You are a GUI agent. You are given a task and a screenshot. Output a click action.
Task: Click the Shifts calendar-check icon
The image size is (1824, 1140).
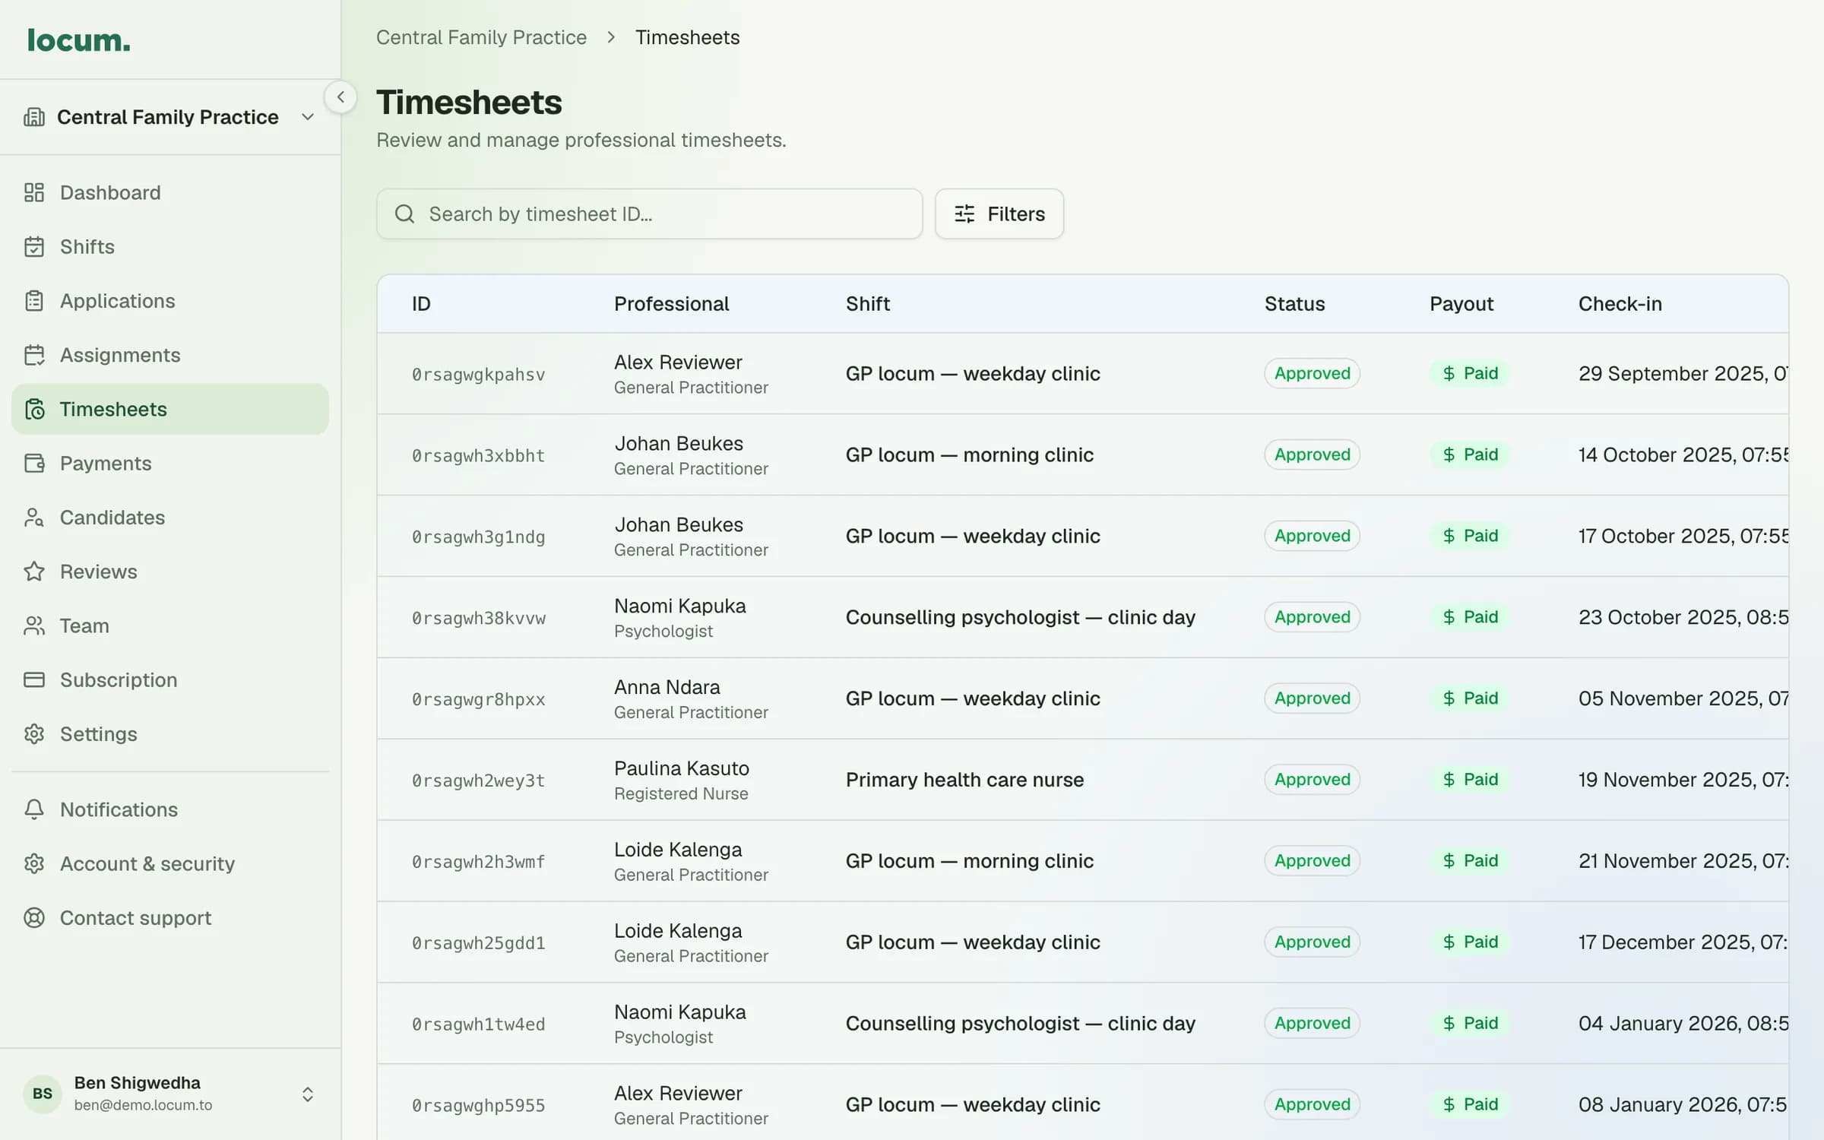[x=34, y=247]
